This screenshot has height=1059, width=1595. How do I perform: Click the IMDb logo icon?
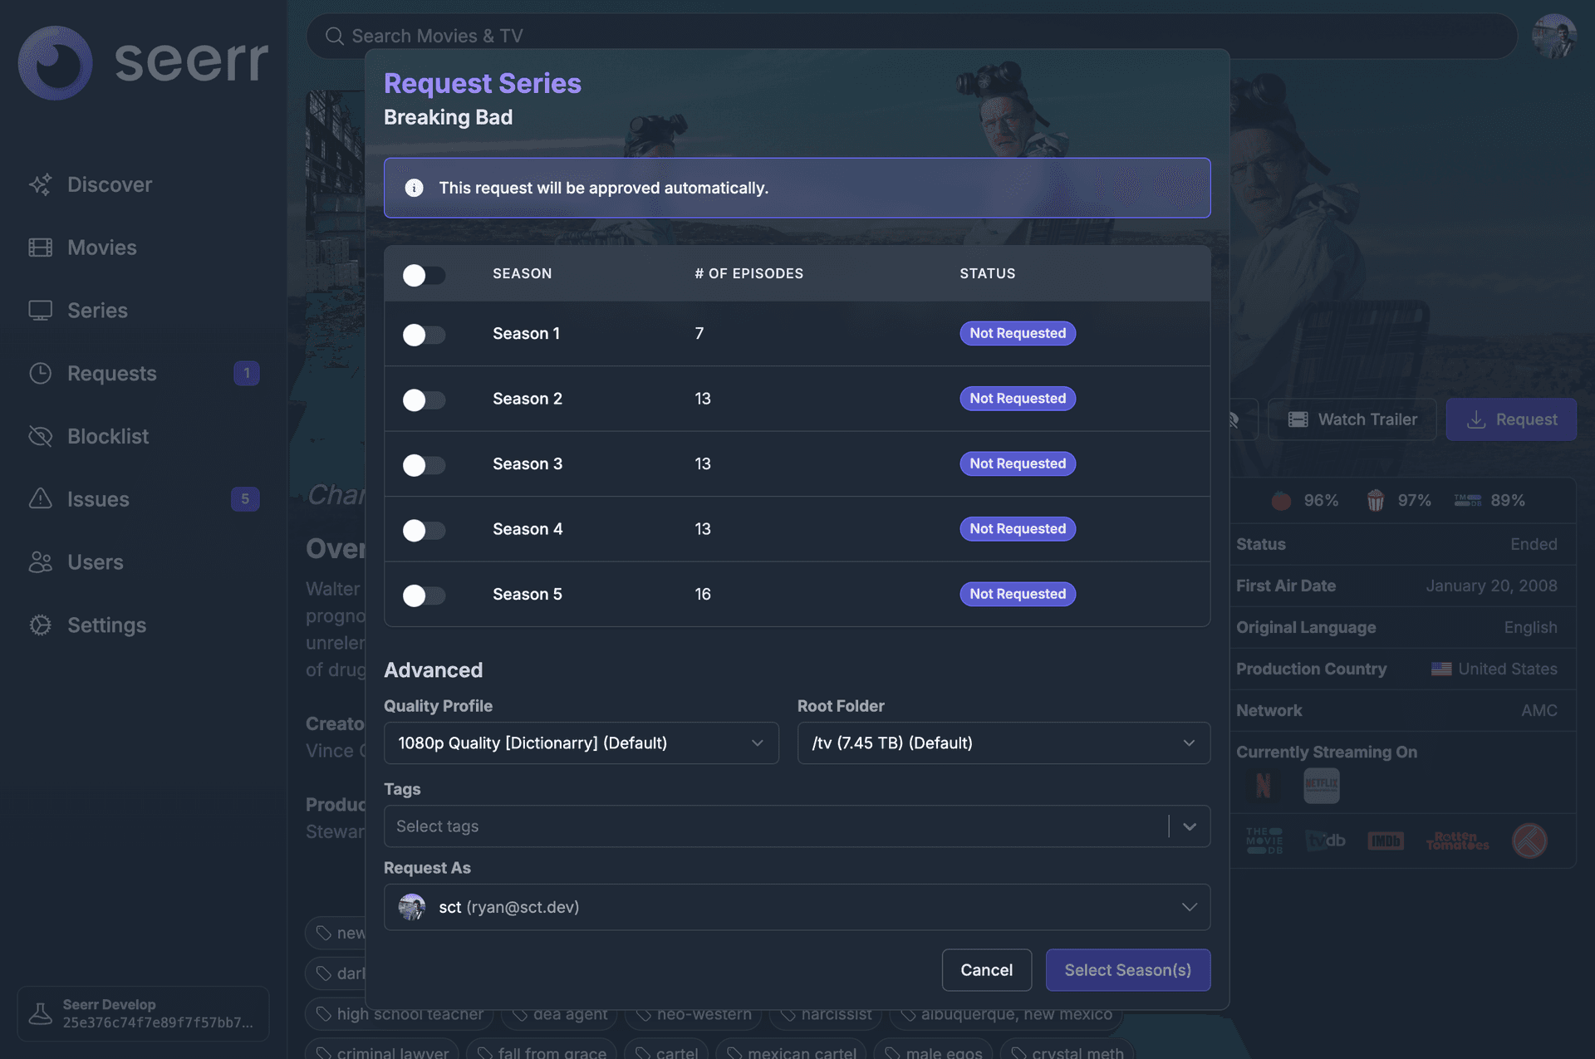click(x=1386, y=841)
